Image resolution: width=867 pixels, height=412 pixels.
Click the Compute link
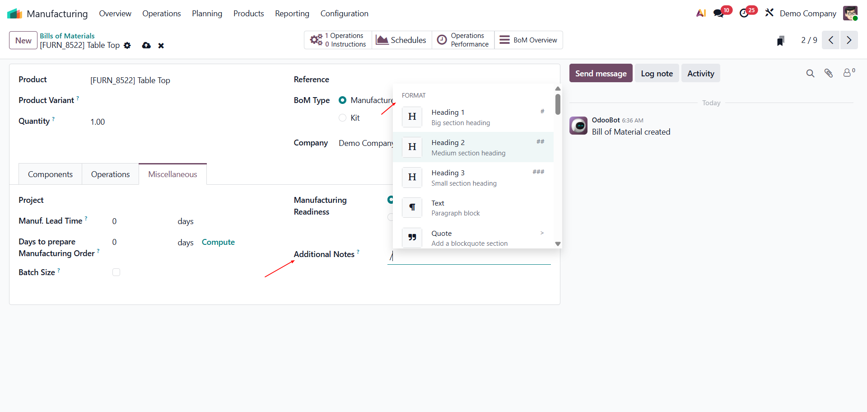(x=218, y=242)
